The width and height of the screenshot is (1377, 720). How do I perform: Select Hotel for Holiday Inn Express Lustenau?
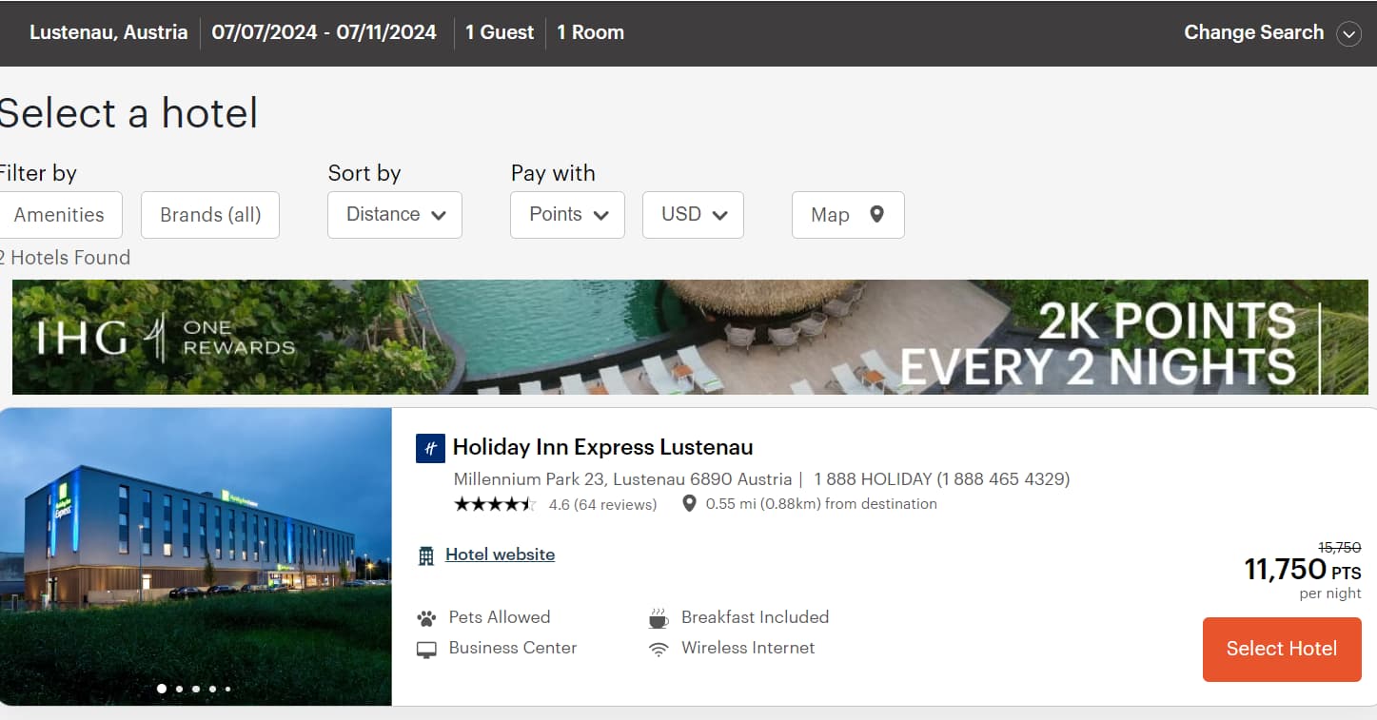coord(1282,650)
